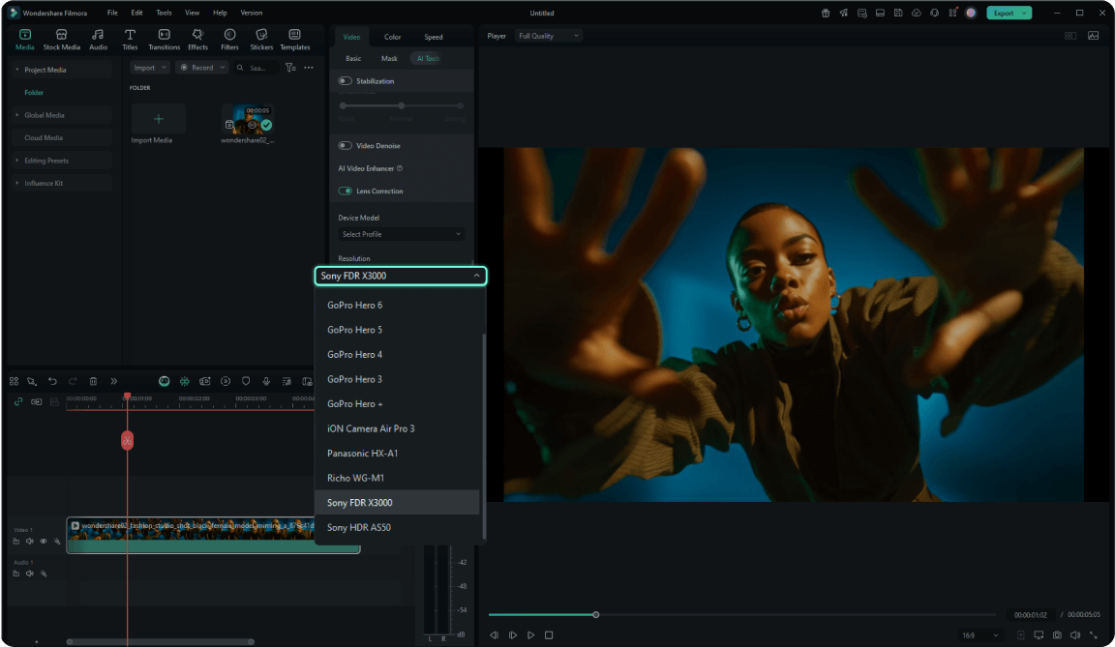Open the File menu
The width and height of the screenshot is (1115, 647).
point(112,13)
